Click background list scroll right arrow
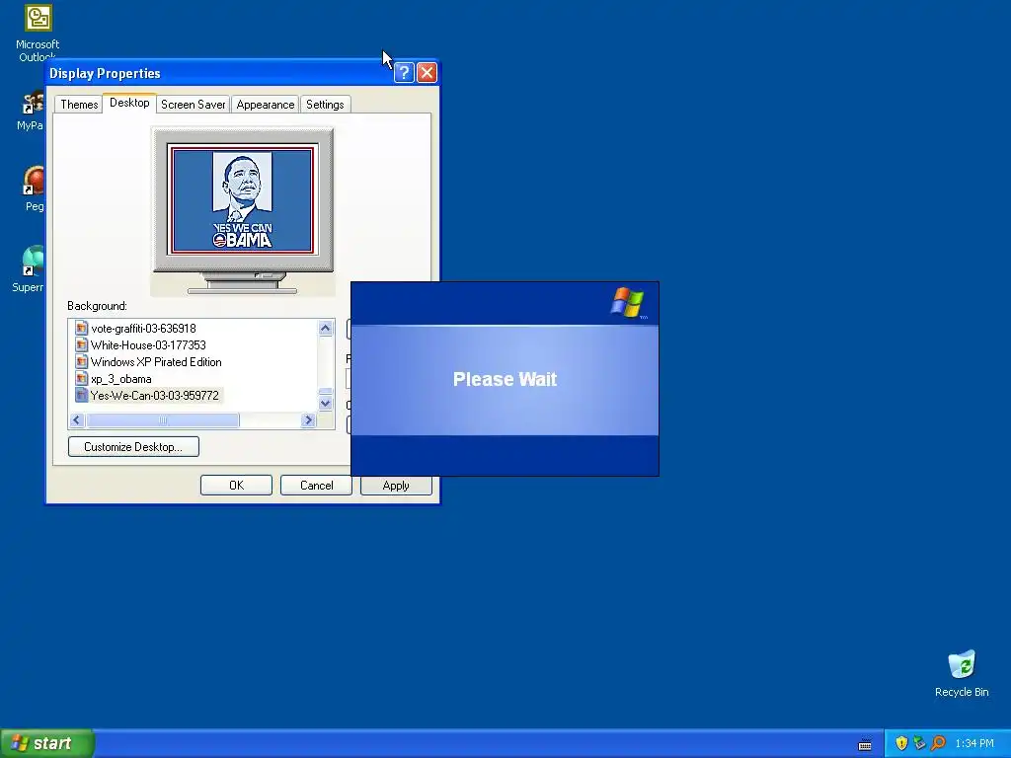This screenshot has width=1011, height=758. click(308, 420)
